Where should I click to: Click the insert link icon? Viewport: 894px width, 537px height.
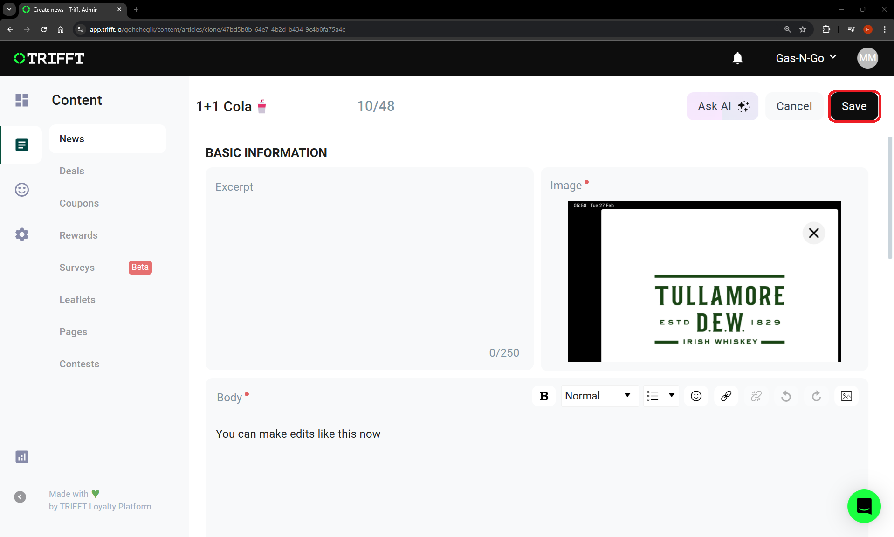726,396
